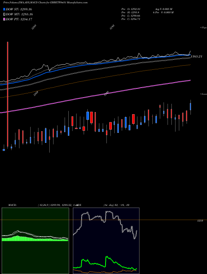The height and width of the screenshot is (274, 207).
Task: Open the MACD histogram chart panel
Action: click(x=35, y=240)
